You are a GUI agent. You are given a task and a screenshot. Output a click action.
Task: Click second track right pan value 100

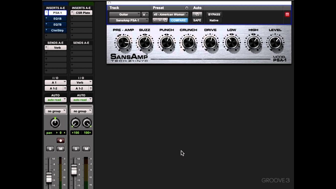(x=87, y=133)
